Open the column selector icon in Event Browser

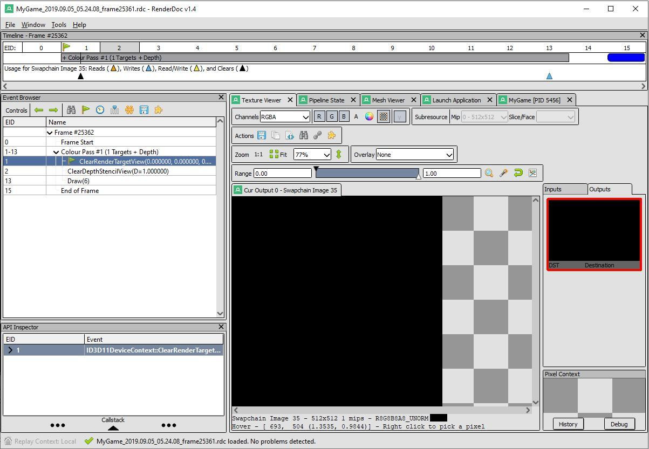114,110
